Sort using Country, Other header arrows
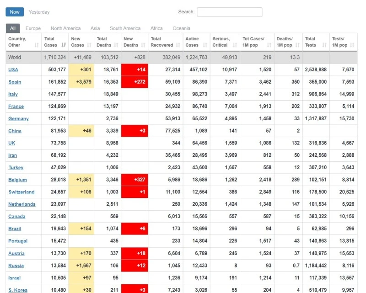 coord(37,45)
